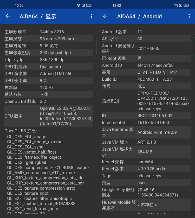Select the API 水平 30 row

point(146,39)
